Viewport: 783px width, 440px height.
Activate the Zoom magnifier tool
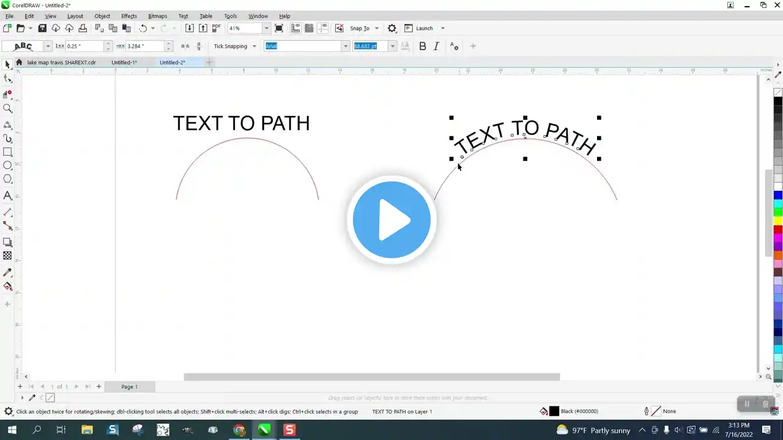pos(7,108)
